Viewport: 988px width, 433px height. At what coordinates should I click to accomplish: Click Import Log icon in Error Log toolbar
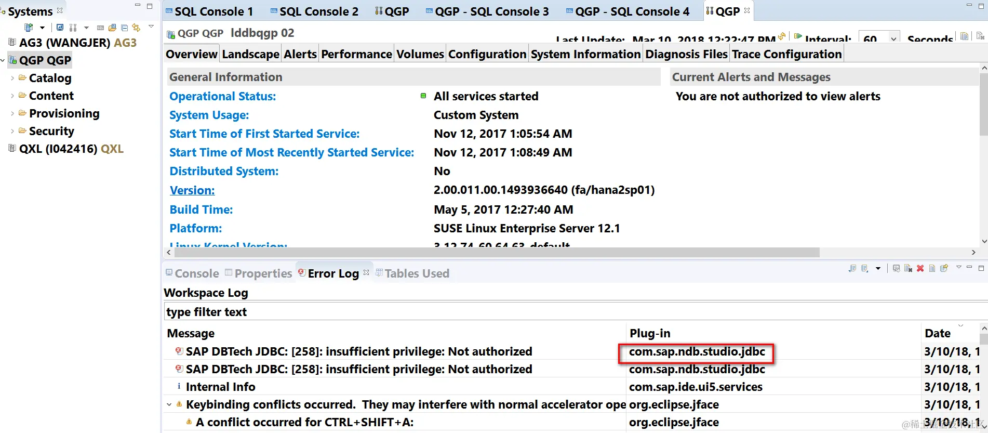864,268
